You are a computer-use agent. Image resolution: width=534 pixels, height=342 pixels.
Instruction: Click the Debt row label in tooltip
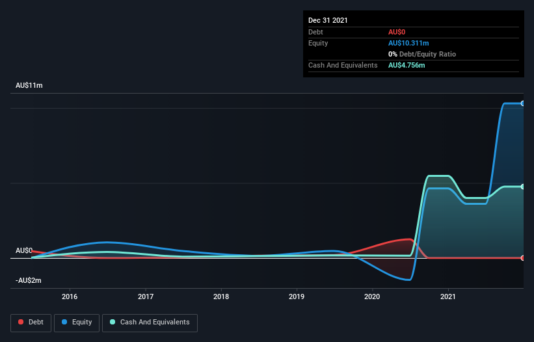click(315, 32)
